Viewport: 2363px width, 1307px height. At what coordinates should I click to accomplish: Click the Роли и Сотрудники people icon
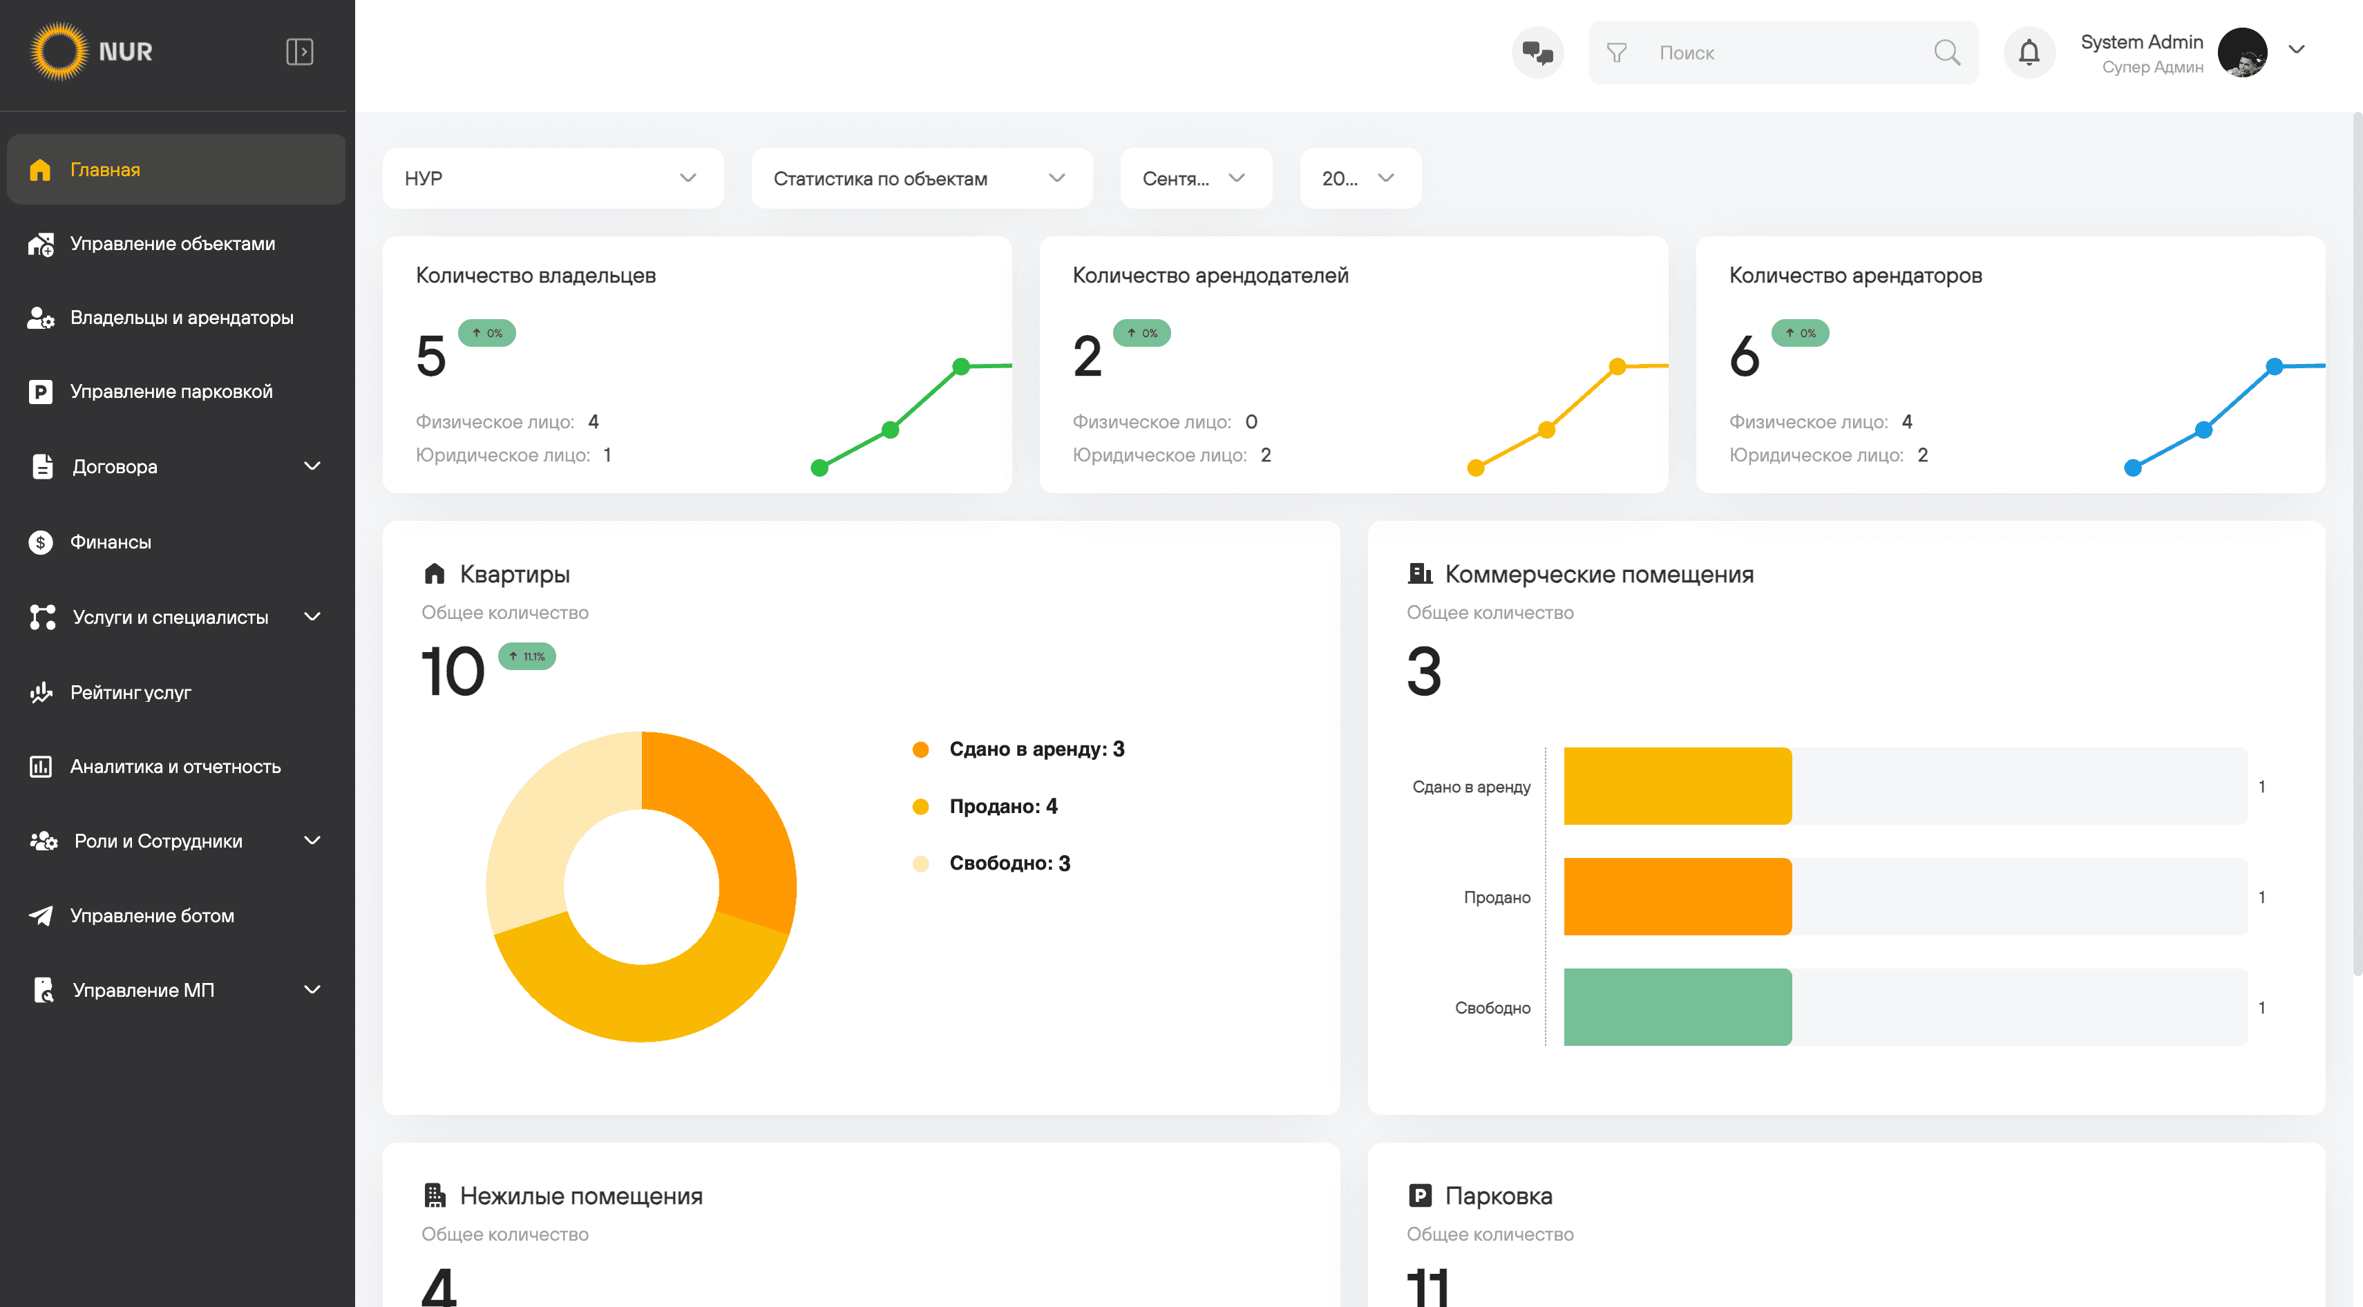coord(43,841)
